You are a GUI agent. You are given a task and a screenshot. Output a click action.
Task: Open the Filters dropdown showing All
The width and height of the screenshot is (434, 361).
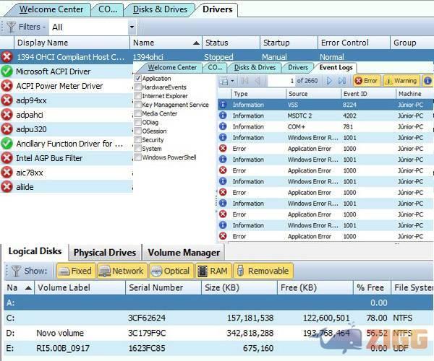(132, 27)
